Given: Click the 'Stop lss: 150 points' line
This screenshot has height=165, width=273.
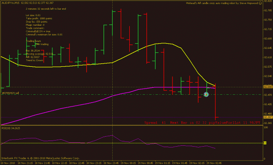Looking at the screenshot, I should point(37,21).
